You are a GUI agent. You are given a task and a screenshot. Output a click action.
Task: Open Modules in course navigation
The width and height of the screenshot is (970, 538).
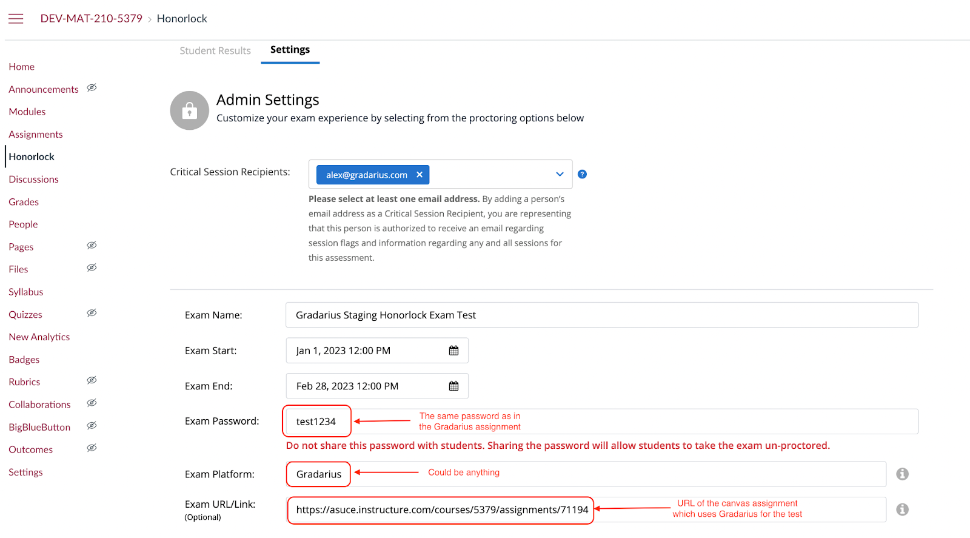pos(27,112)
